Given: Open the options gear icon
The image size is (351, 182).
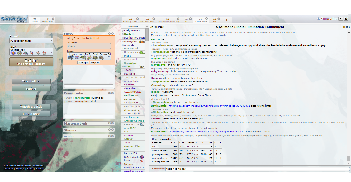Looking at the screenshot, I should [x=346, y=19].
